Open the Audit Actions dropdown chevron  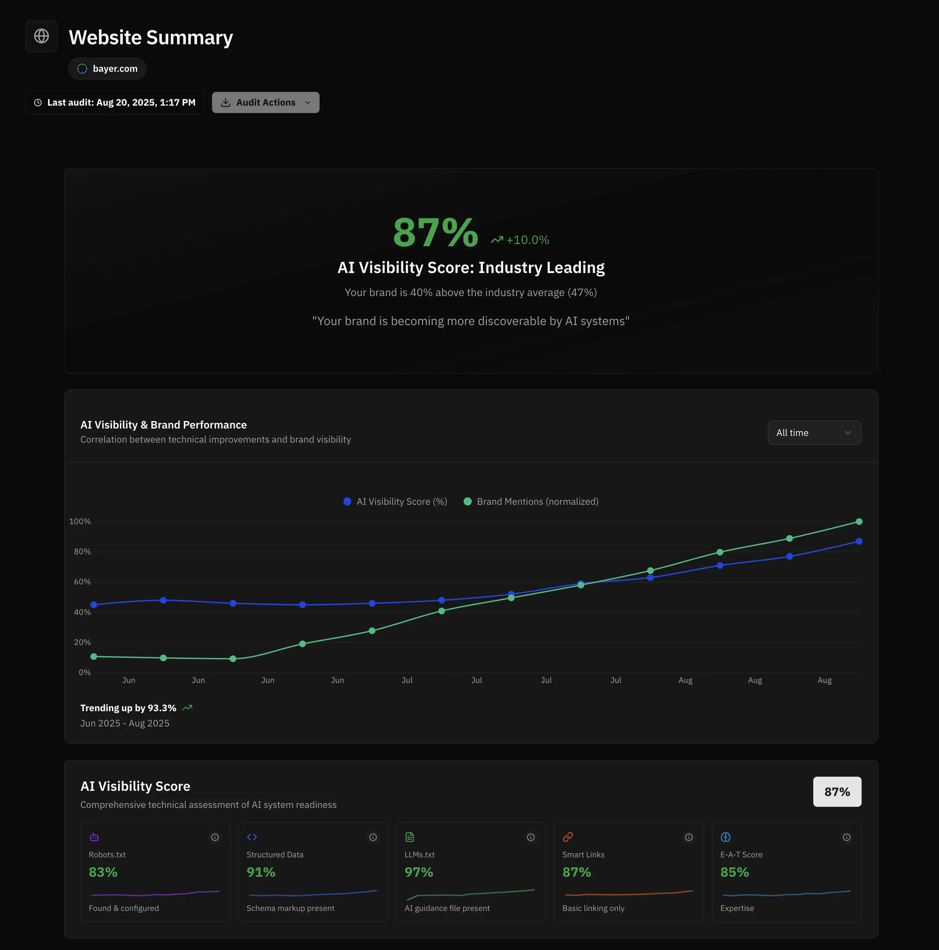[x=307, y=102]
